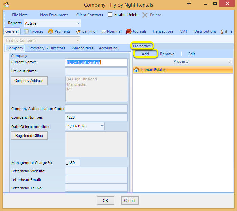Image resolution: width=237 pixels, height=211 pixels.
Task: Click the right arrow to show more tabs
Action: click(231, 32)
